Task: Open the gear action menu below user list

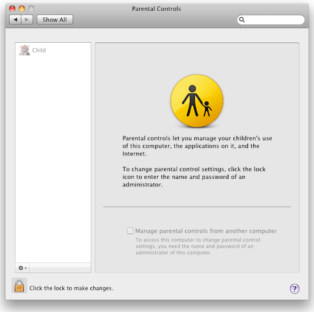Action: (x=22, y=268)
